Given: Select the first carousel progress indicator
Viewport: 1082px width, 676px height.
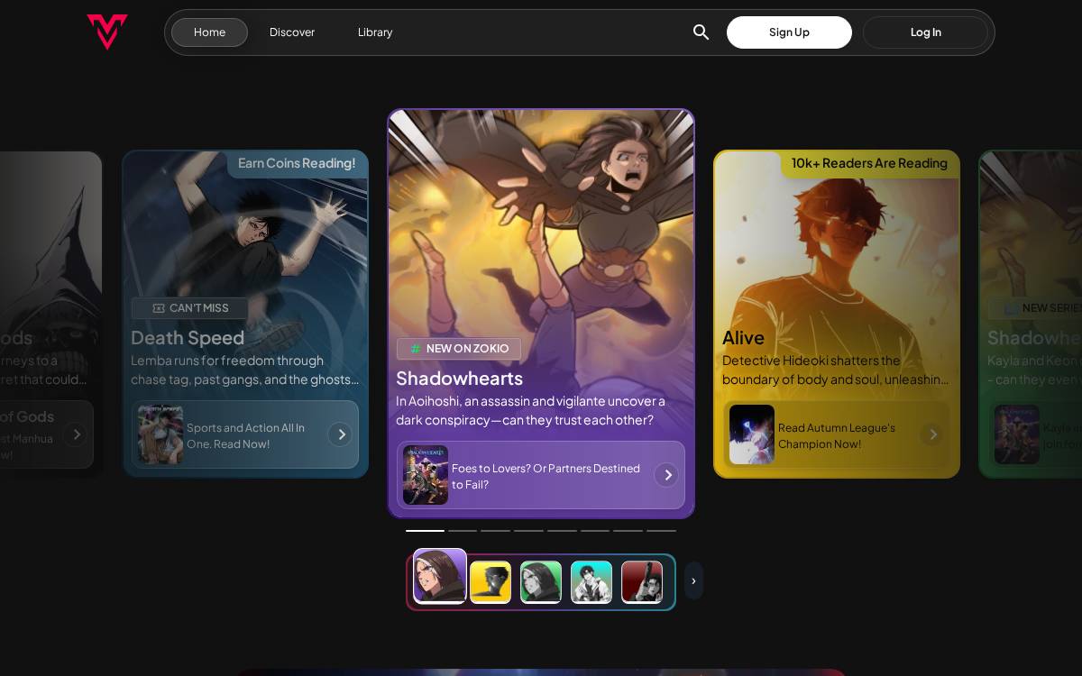Looking at the screenshot, I should click(x=425, y=531).
